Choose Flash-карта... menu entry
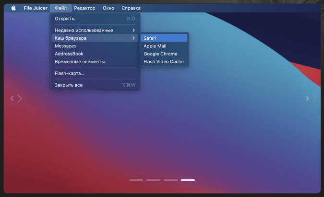The height and width of the screenshot is (197, 324). [x=95, y=73]
